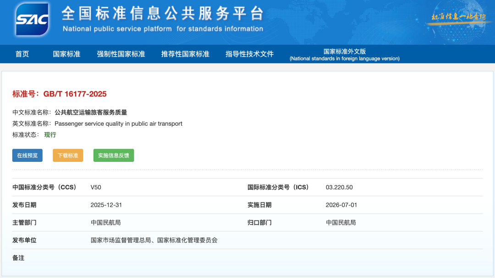Click the SAC logo icon

pyautogui.click(x=32, y=20)
